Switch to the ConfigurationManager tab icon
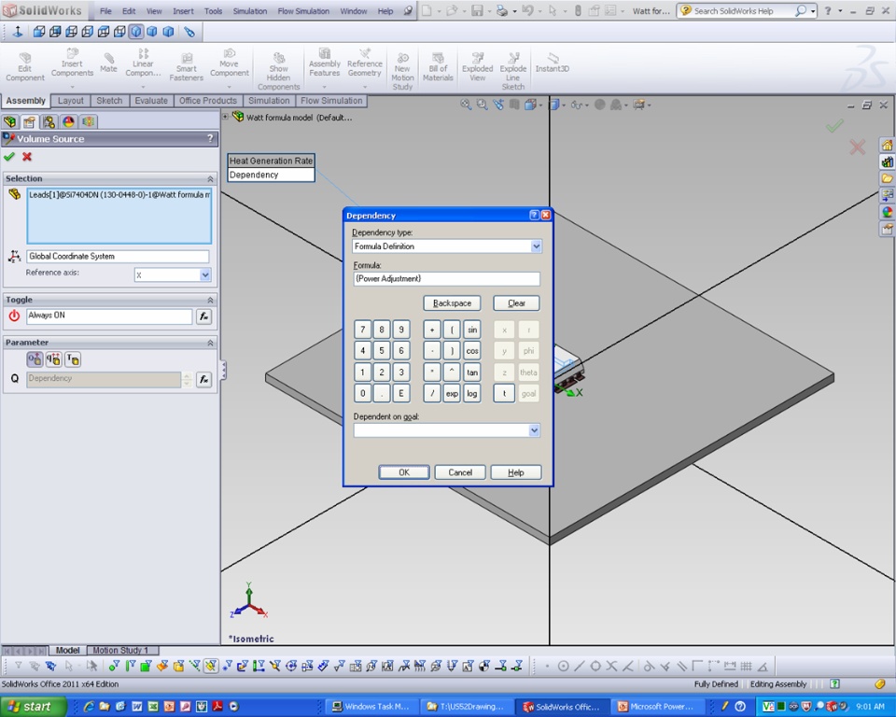The height and width of the screenshot is (717, 896). 49,121
